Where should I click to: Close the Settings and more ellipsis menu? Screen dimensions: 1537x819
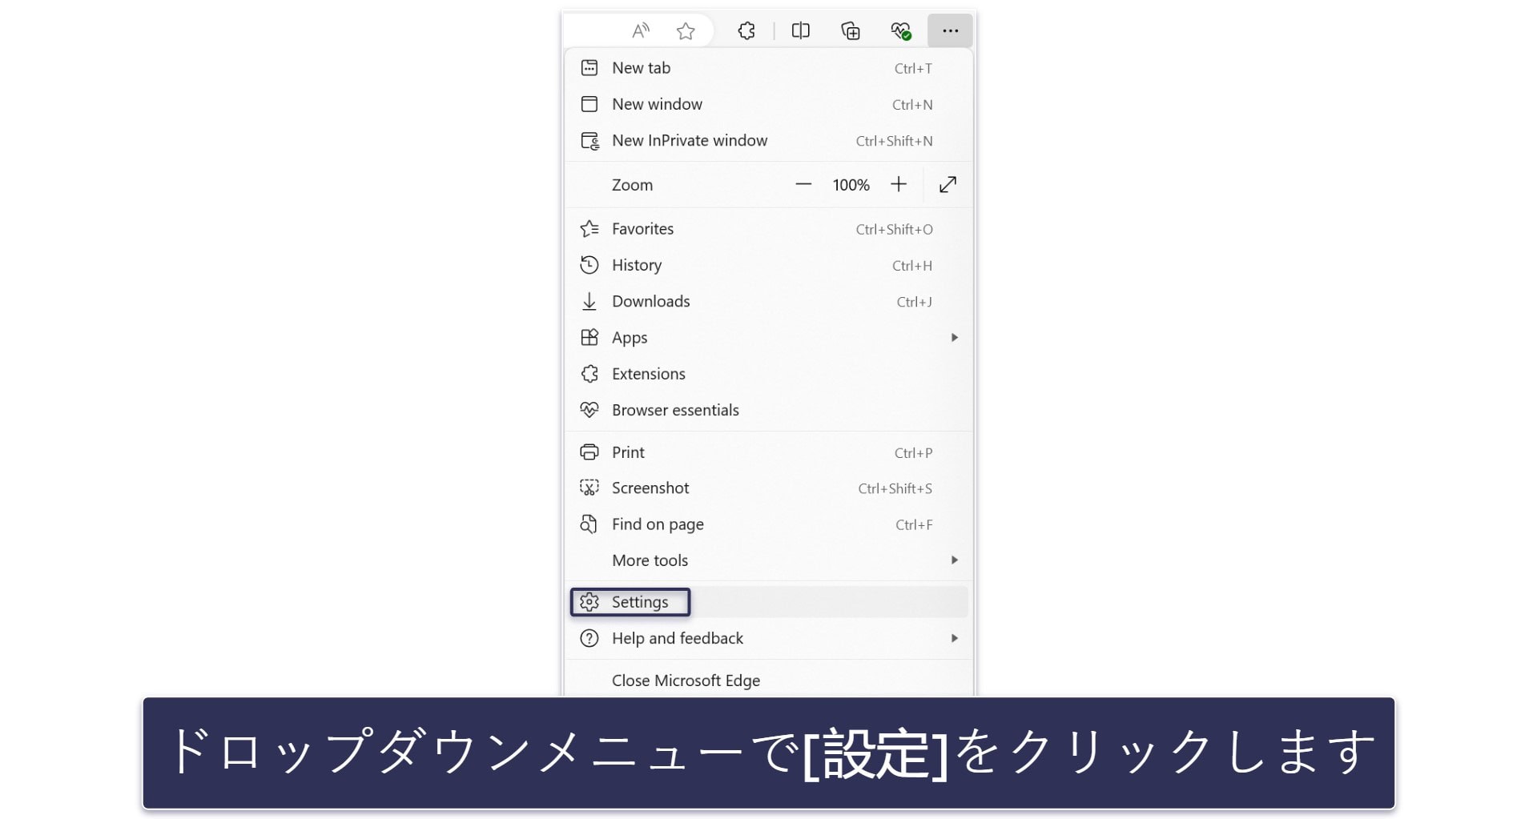pyautogui.click(x=950, y=31)
